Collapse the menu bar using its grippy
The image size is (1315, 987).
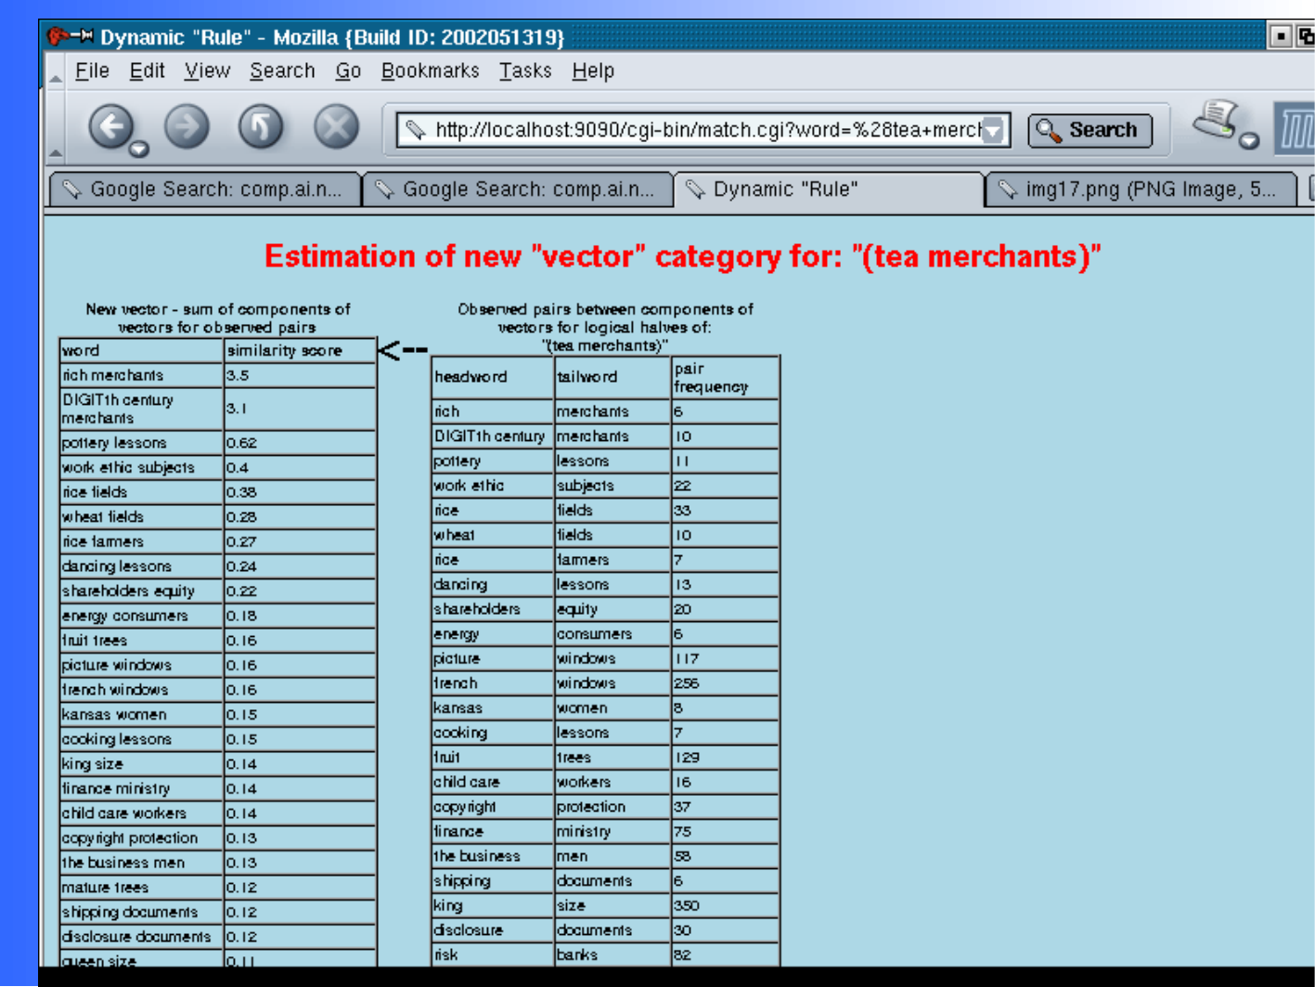coord(56,72)
